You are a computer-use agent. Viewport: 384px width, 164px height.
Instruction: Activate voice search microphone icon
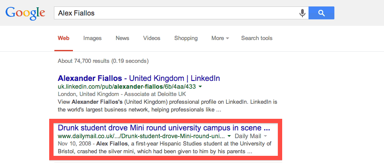[x=302, y=13]
